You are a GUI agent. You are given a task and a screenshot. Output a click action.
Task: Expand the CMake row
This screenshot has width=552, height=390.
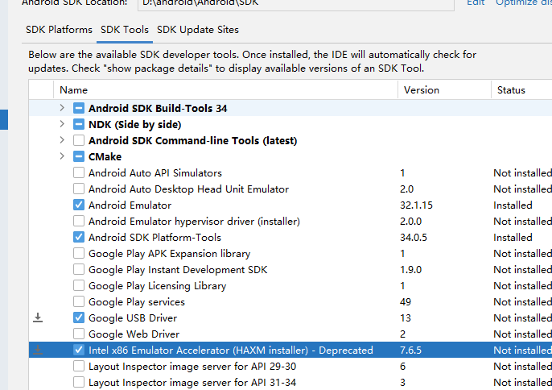coord(62,156)
